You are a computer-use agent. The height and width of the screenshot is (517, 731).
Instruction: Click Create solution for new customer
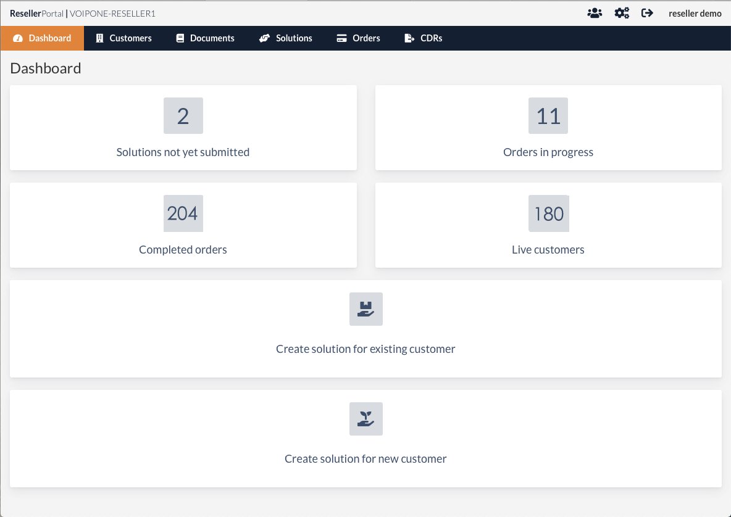coord(365,458)
